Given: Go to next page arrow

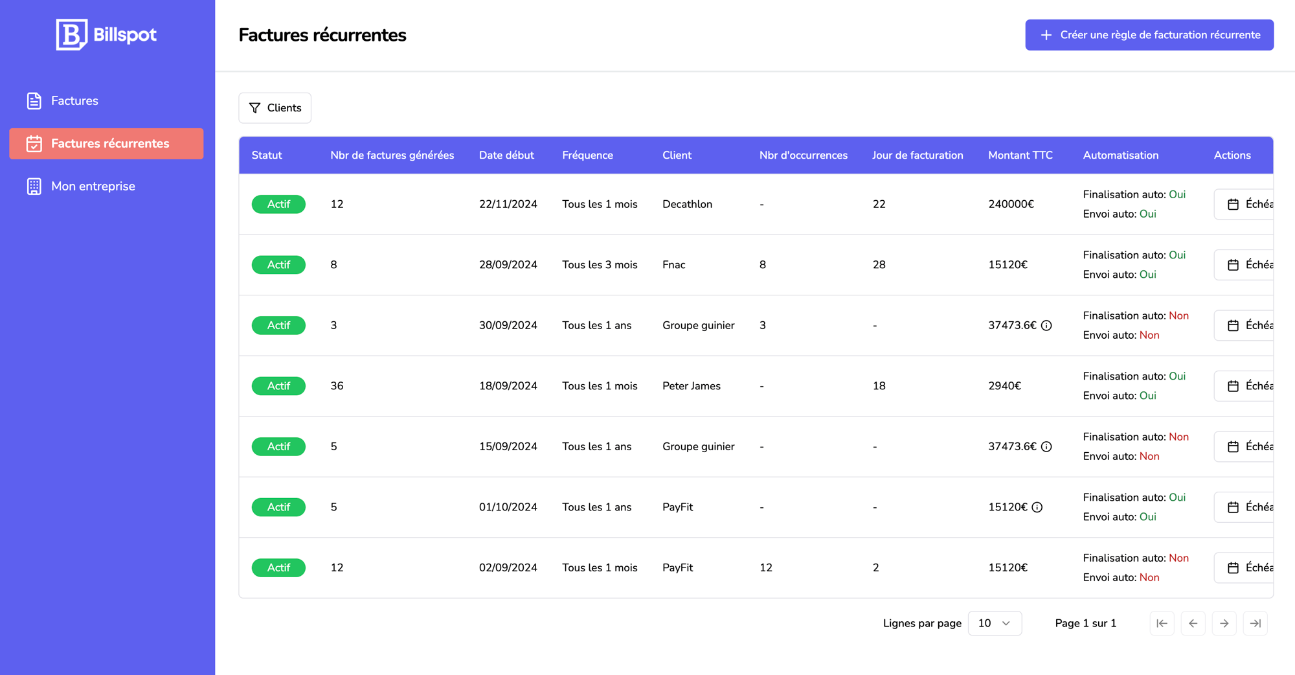Looking at the screenshot, I should pos(1224,623).
